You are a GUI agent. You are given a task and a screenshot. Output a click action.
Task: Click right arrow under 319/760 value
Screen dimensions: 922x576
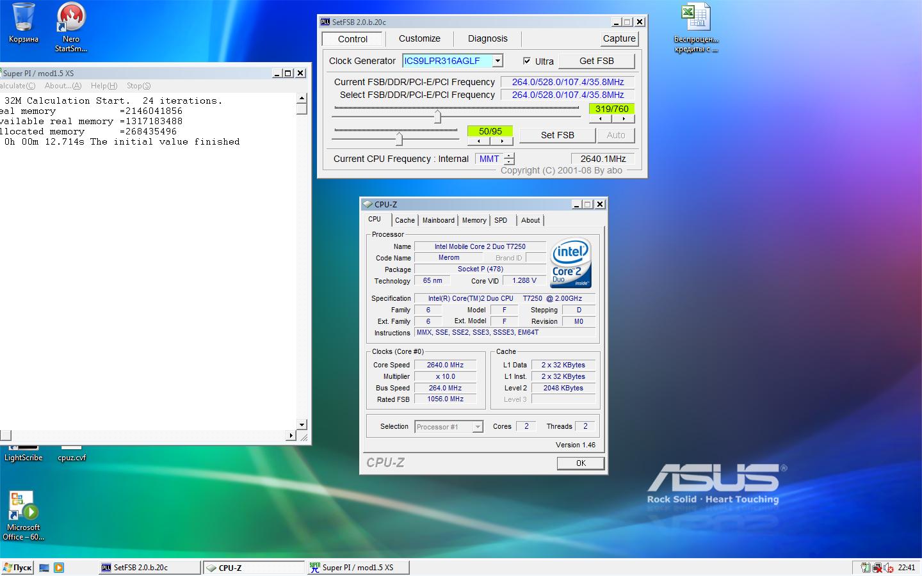(x=624, y=118)
